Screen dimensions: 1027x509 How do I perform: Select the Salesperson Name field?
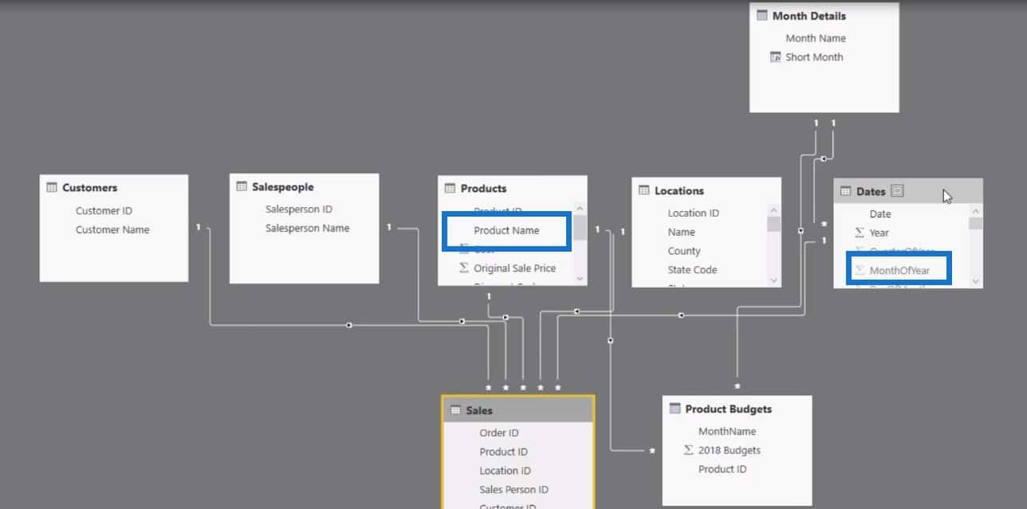(308, 229)
